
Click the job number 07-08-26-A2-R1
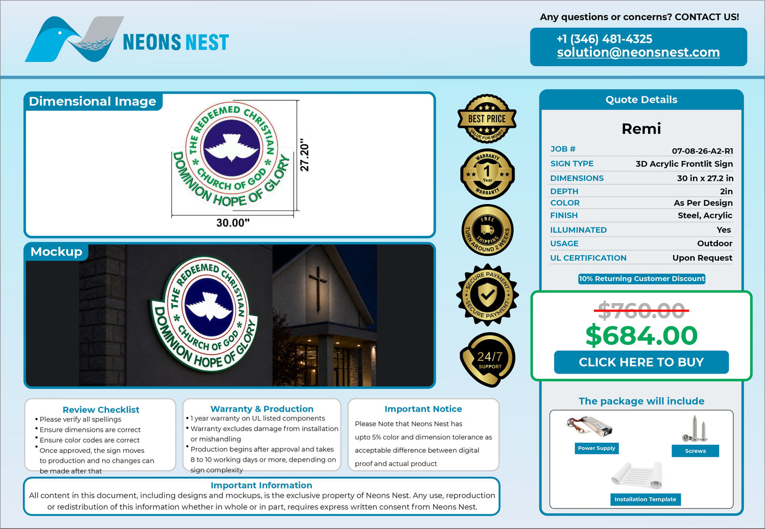click(703, 151)
